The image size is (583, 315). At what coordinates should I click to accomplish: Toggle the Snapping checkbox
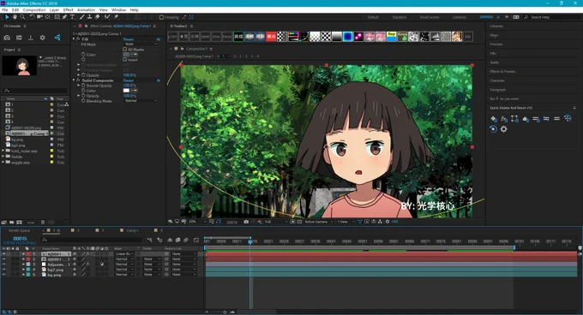coord(161,17)
